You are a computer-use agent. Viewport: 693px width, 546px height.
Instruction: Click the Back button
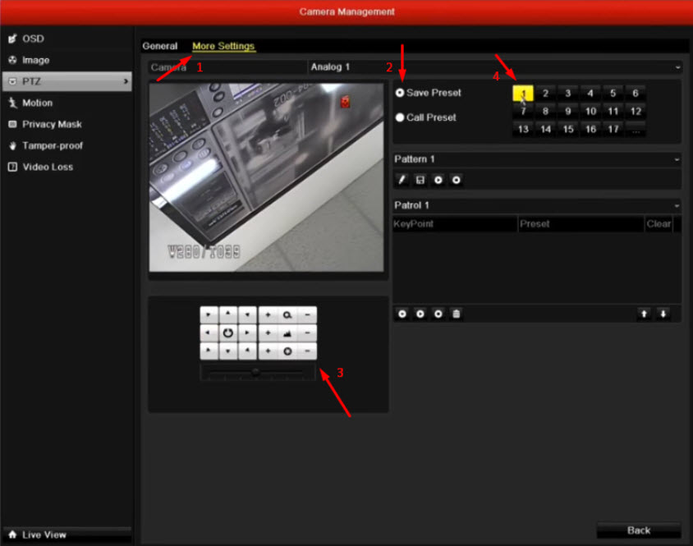pos(638,530)
